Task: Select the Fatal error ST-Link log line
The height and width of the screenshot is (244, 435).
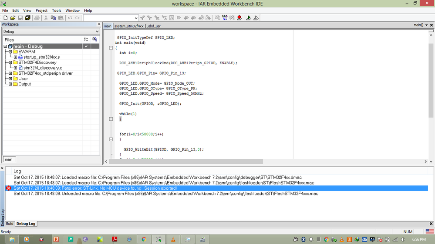Action: [216, 188]
